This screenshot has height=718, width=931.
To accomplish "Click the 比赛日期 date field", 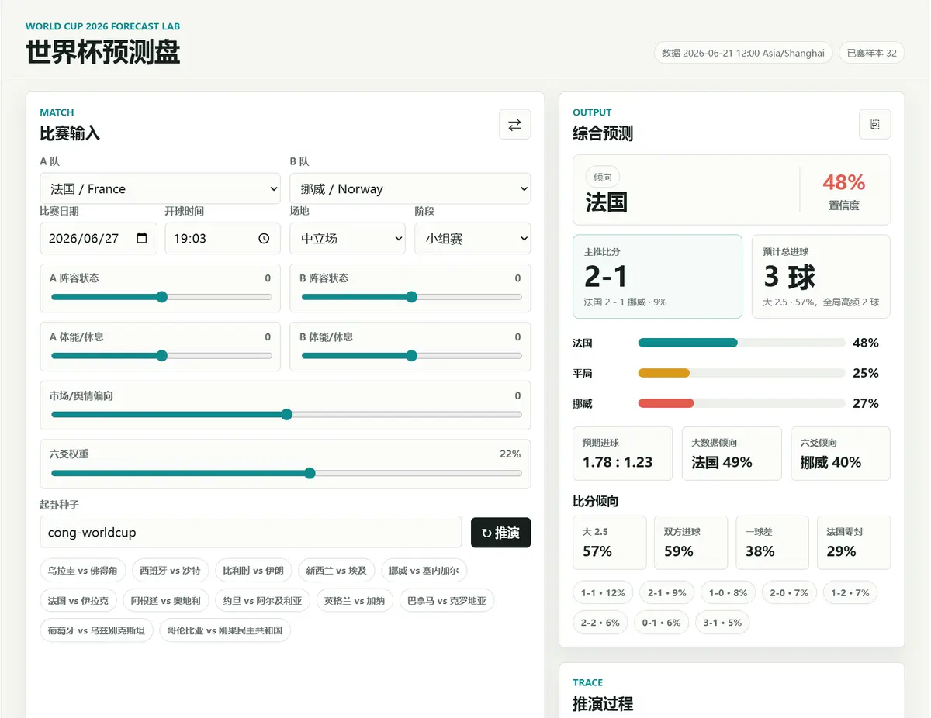I will [x=99, y=239].
